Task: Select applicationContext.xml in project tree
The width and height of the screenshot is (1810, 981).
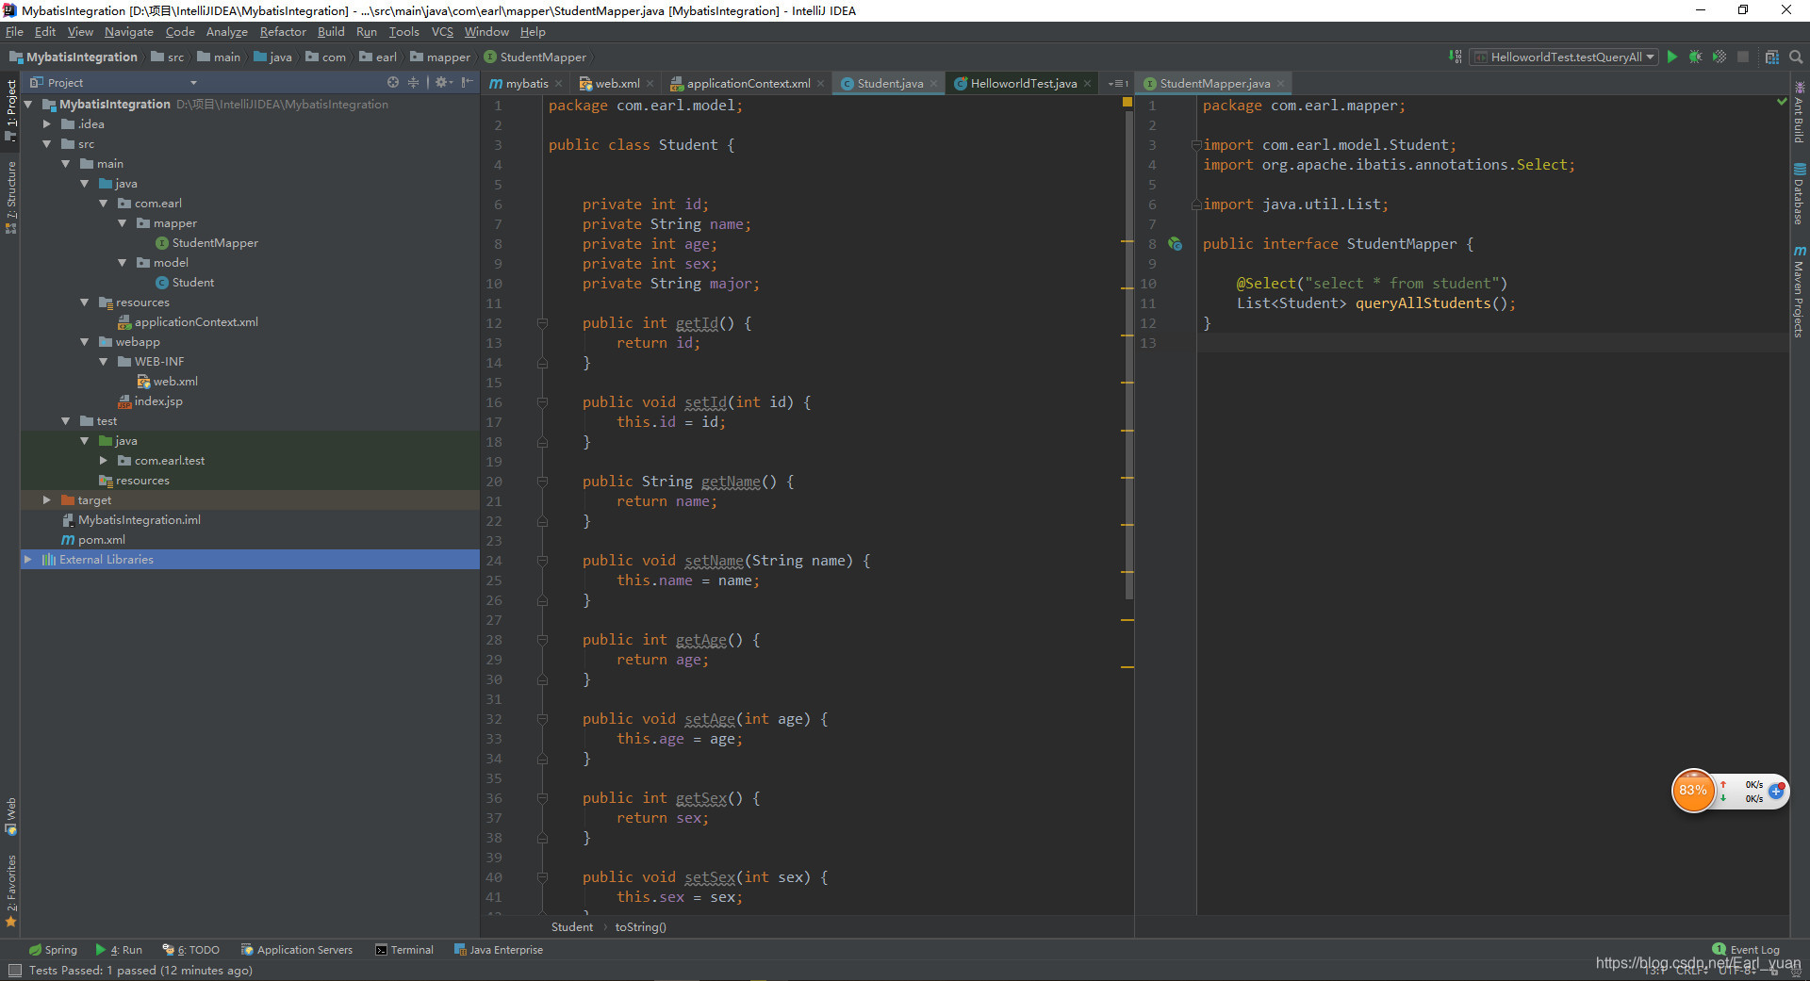Action: tap(196, 322)
